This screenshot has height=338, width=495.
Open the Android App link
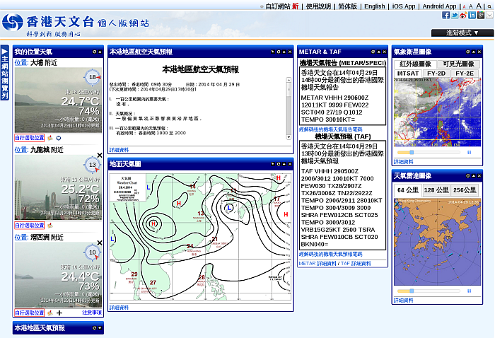pyautogui.click(x=439, y=6)
